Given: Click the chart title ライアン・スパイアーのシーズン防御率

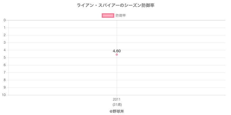Looking at the screenshot, I should click(x=115, y=5).
